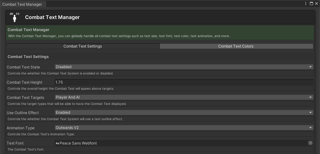Screen dimensions: 320x154
Task: Click the Text Font label
Action: point(15,143)
